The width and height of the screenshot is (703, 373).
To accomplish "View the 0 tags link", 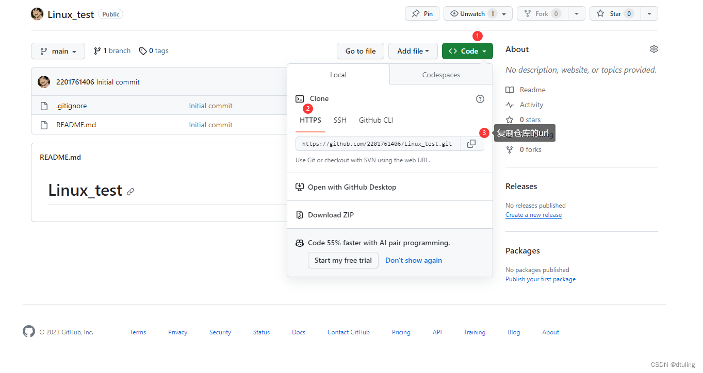I will (154, 50).
